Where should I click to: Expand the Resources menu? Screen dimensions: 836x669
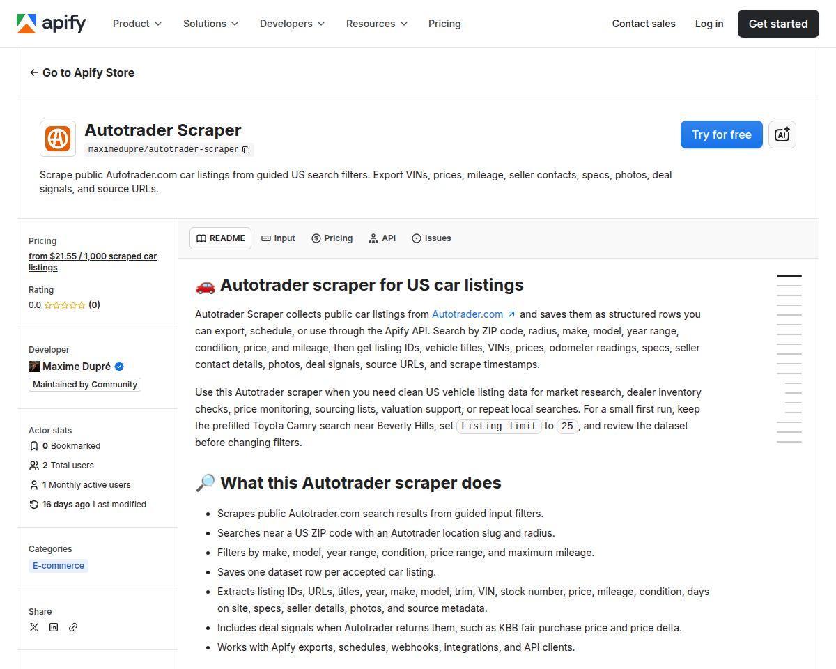(x=377, y=24)
